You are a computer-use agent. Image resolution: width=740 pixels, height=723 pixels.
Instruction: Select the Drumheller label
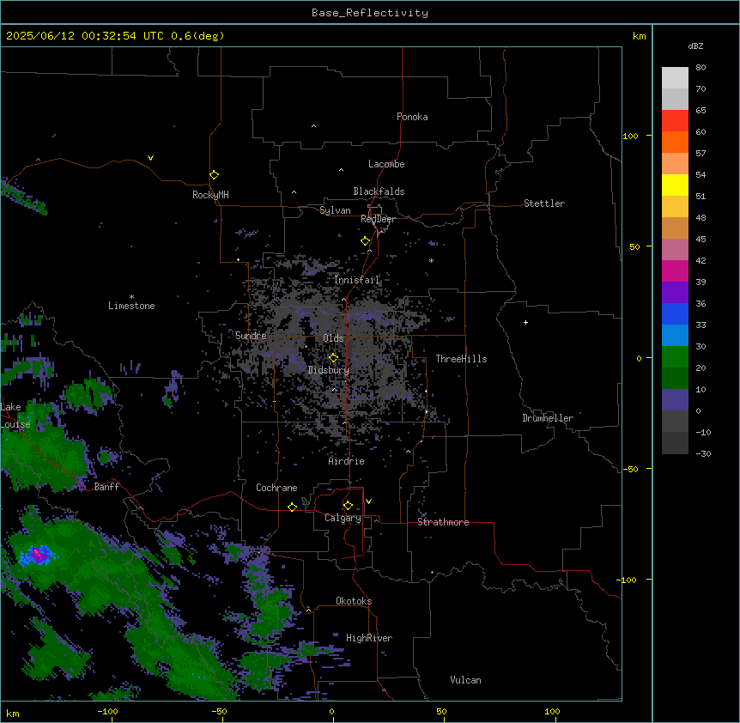[548, 418]
